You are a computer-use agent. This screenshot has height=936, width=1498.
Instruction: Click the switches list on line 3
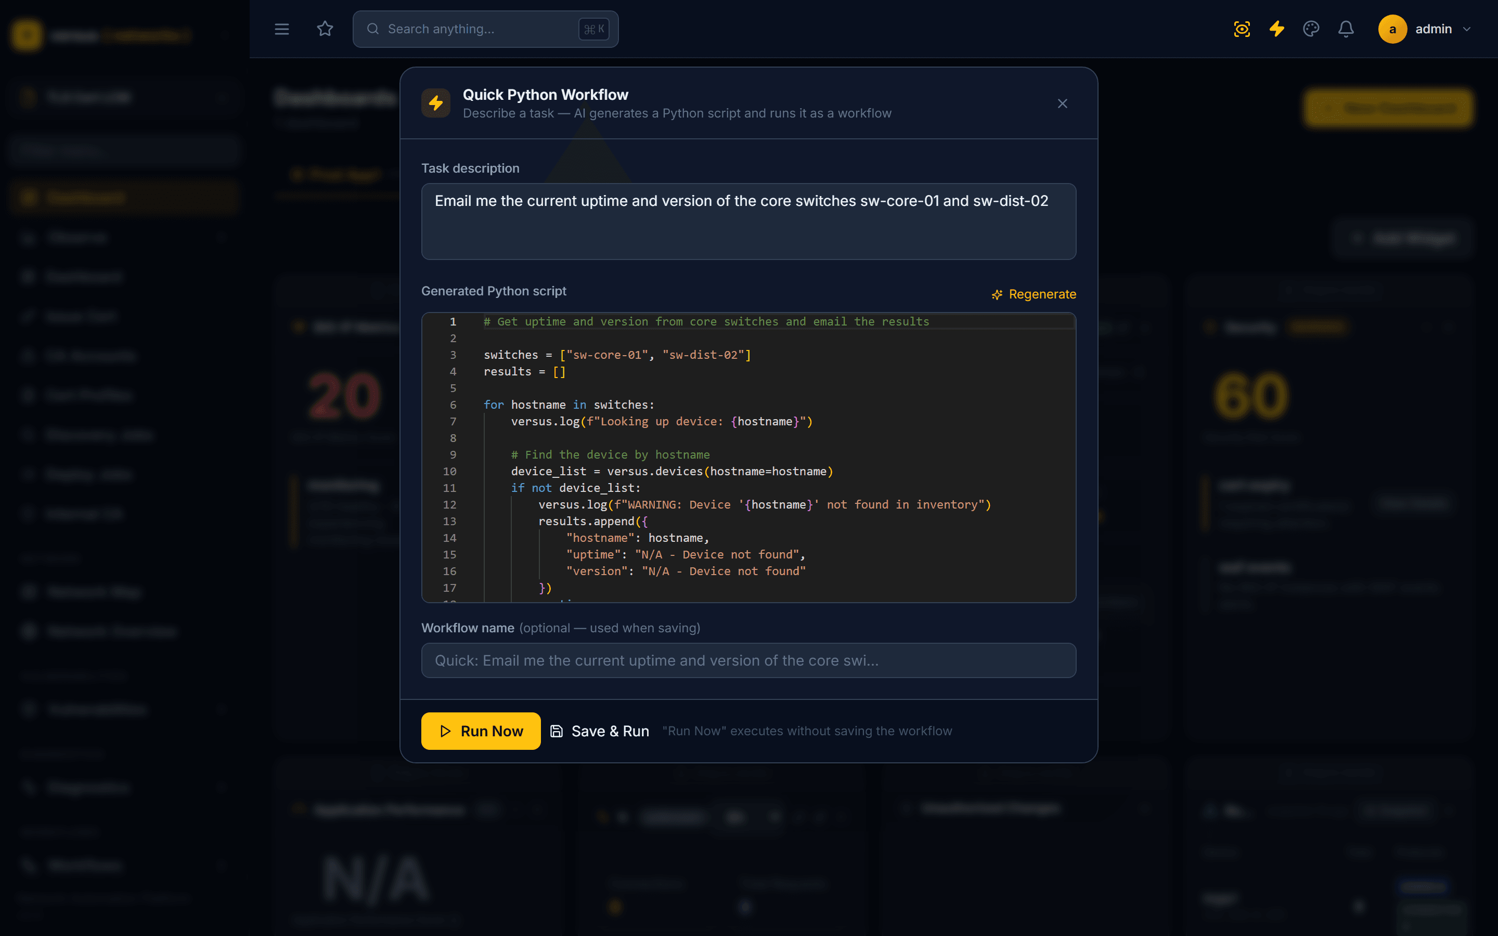click(x=655, y=355)
